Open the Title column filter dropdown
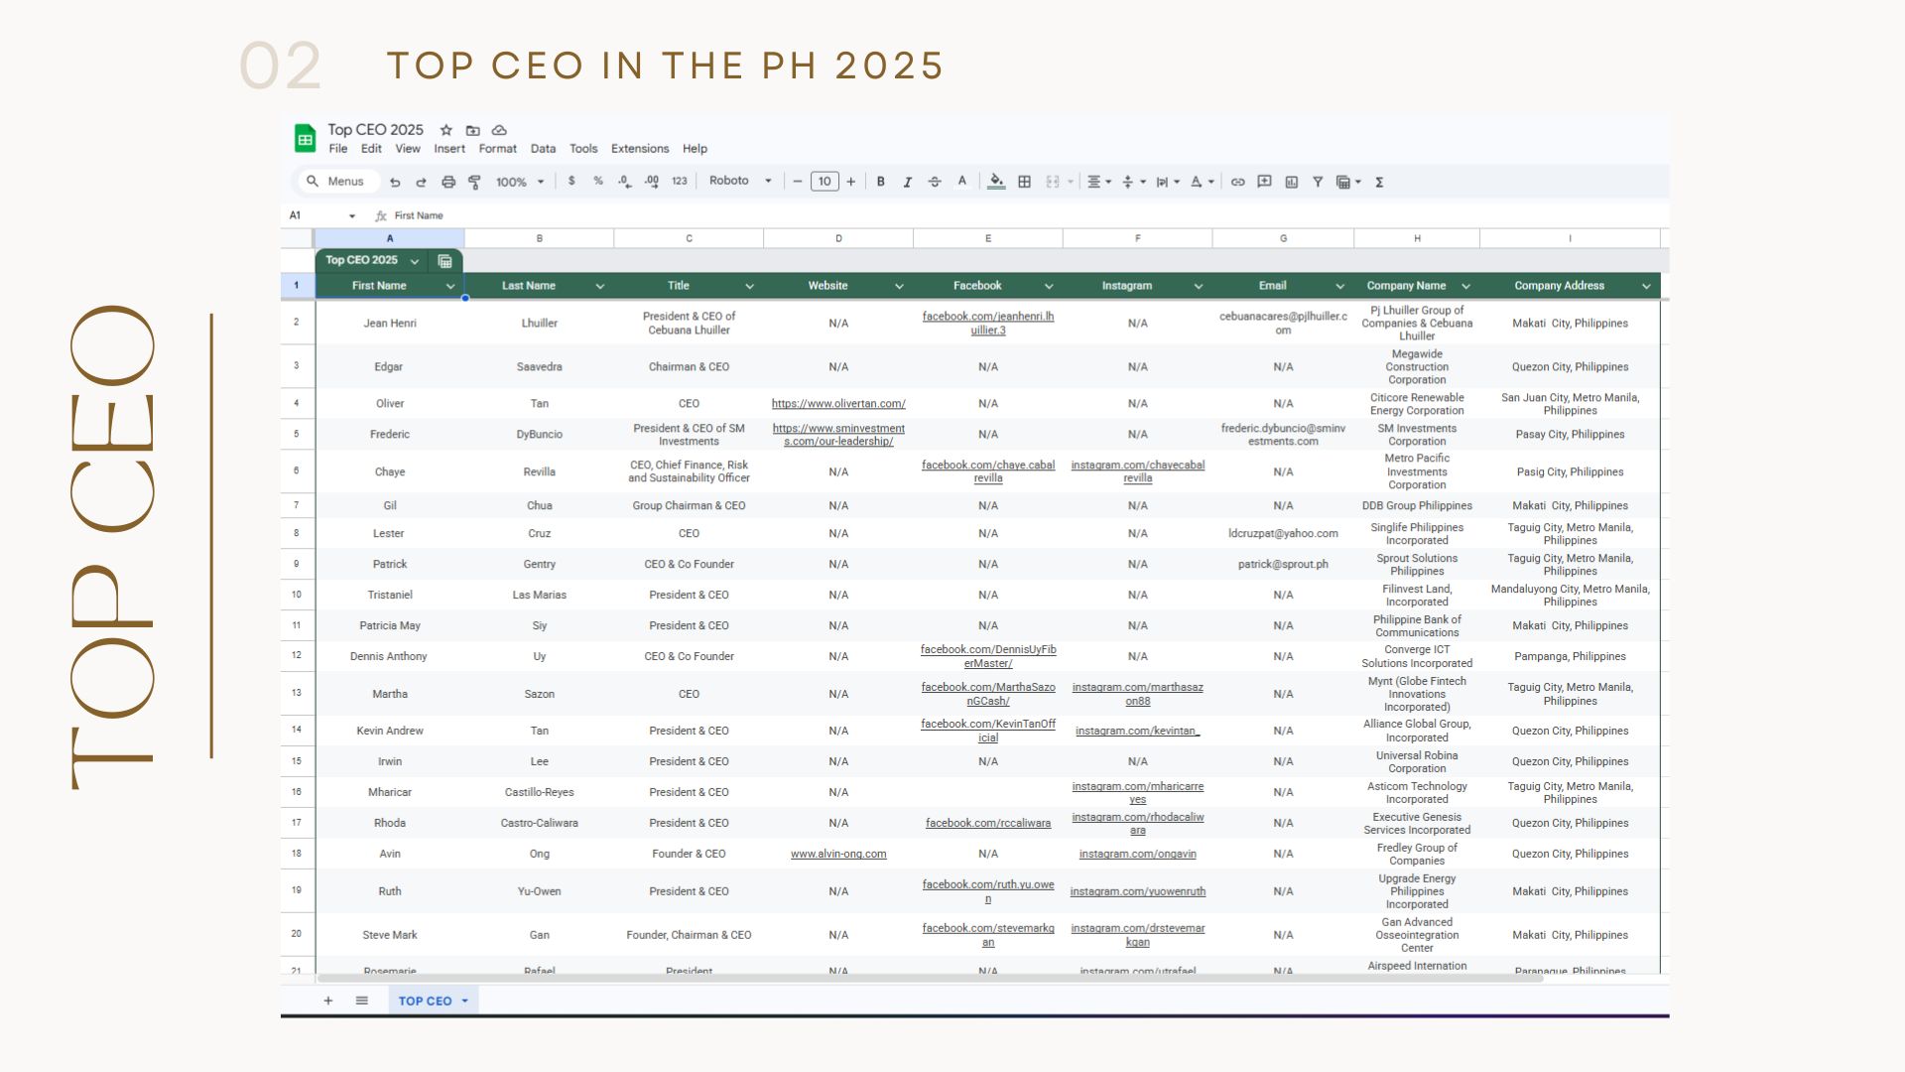This screenshot has width=1905, height=1072. (749, 286)
